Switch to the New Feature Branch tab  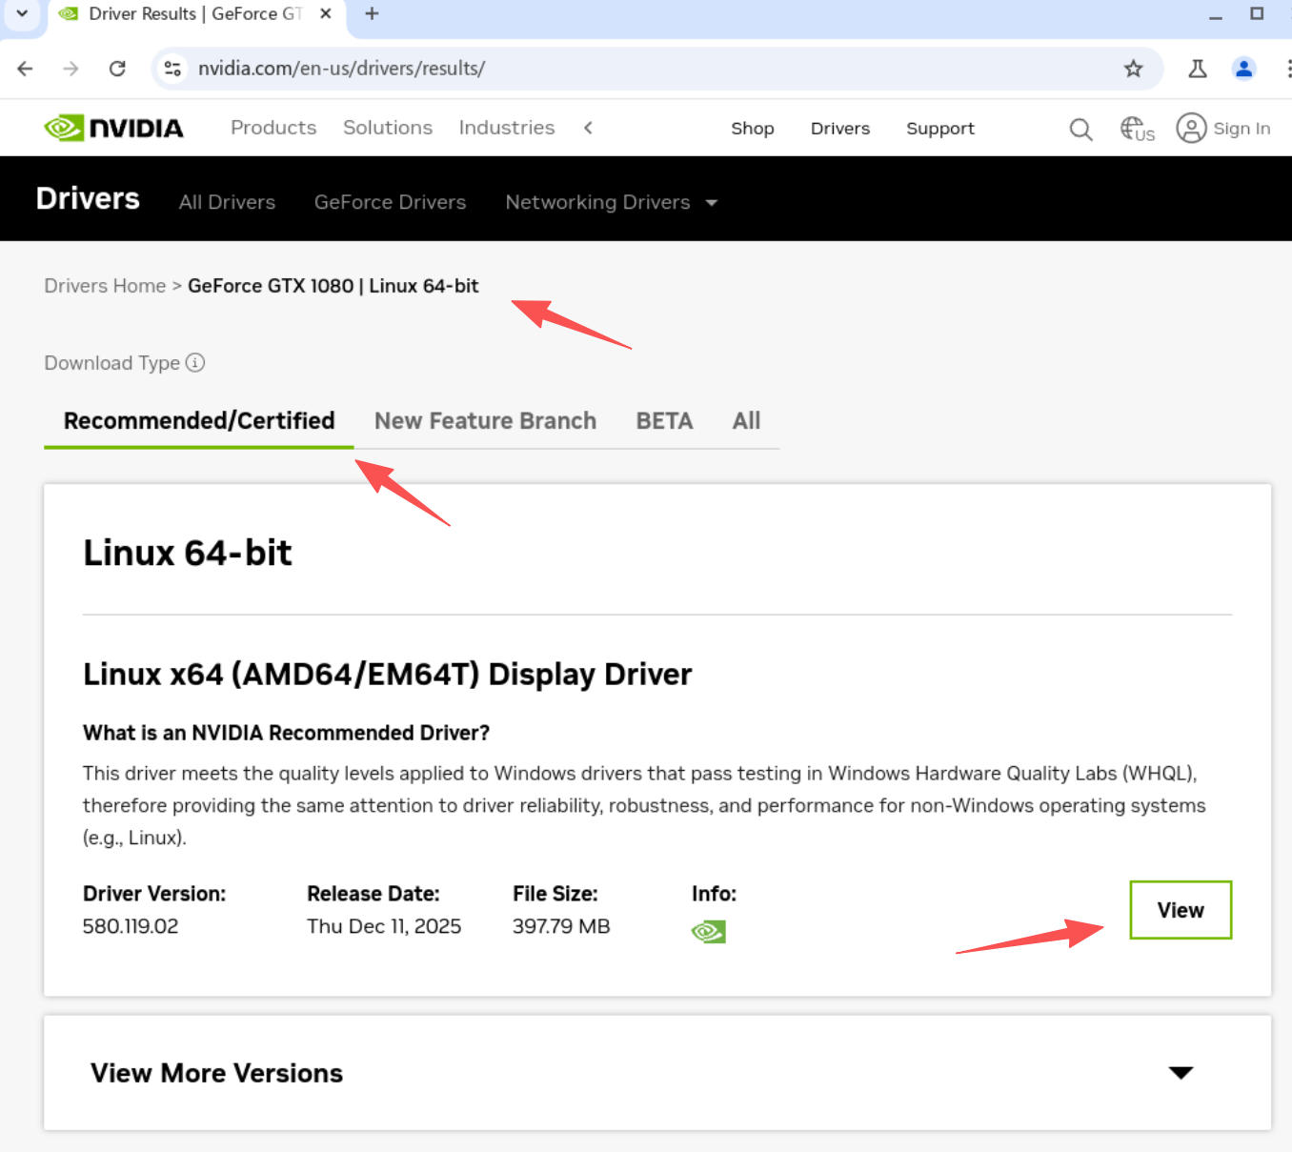pos(485,421)
